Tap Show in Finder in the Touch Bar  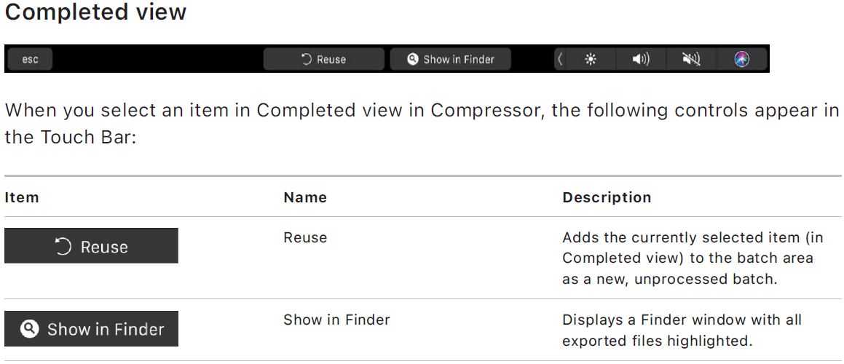(x=450, y=60)
